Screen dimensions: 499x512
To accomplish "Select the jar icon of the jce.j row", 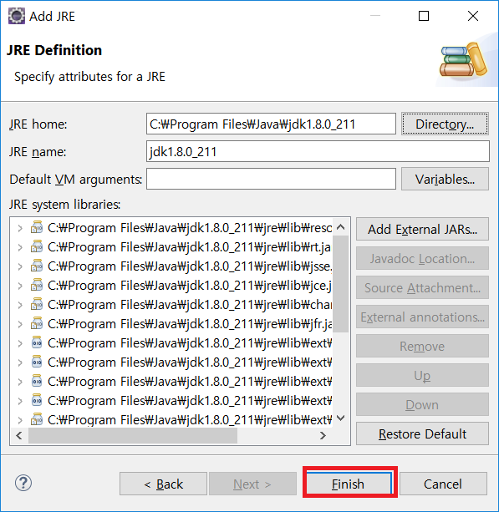I will click(37, 286).
